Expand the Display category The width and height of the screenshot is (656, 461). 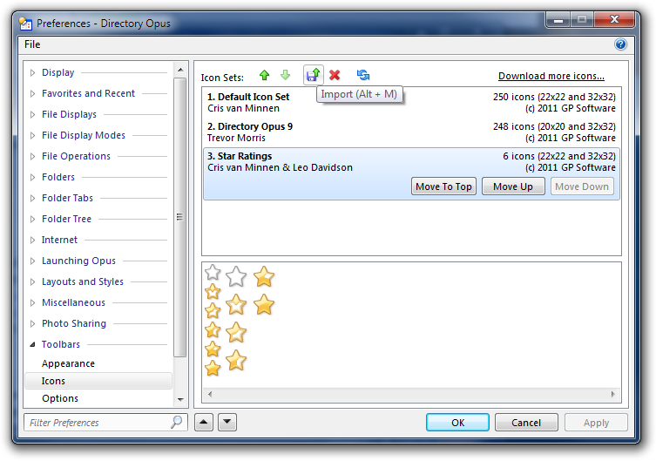[x=32, y=73]
